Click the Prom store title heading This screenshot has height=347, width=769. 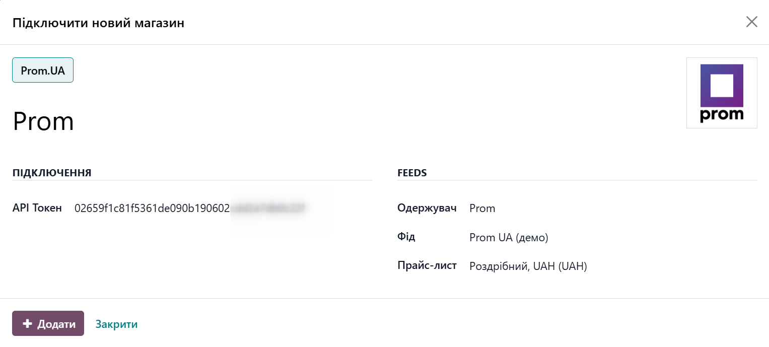(43, 120)
